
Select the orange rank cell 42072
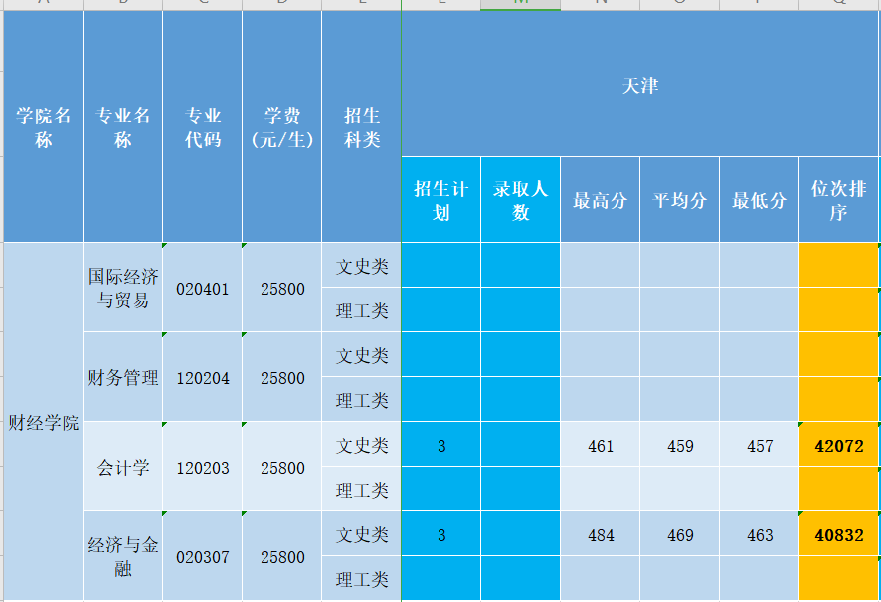[838, 446]
